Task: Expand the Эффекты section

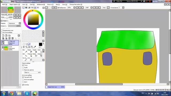Action: click(2, 21)
